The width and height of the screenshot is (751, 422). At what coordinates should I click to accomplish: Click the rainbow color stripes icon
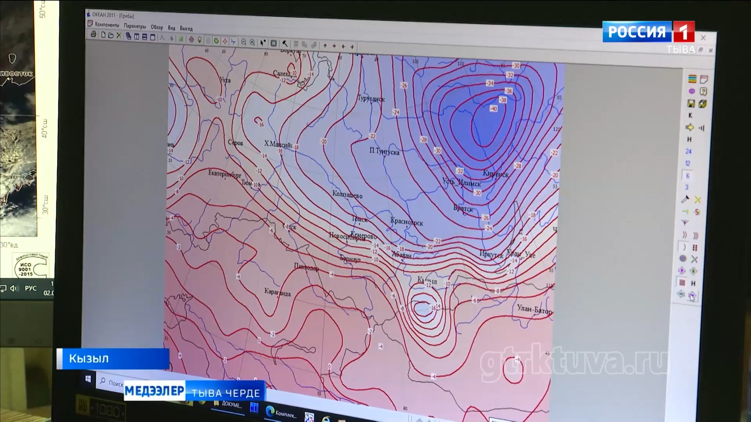coord(692,79)
